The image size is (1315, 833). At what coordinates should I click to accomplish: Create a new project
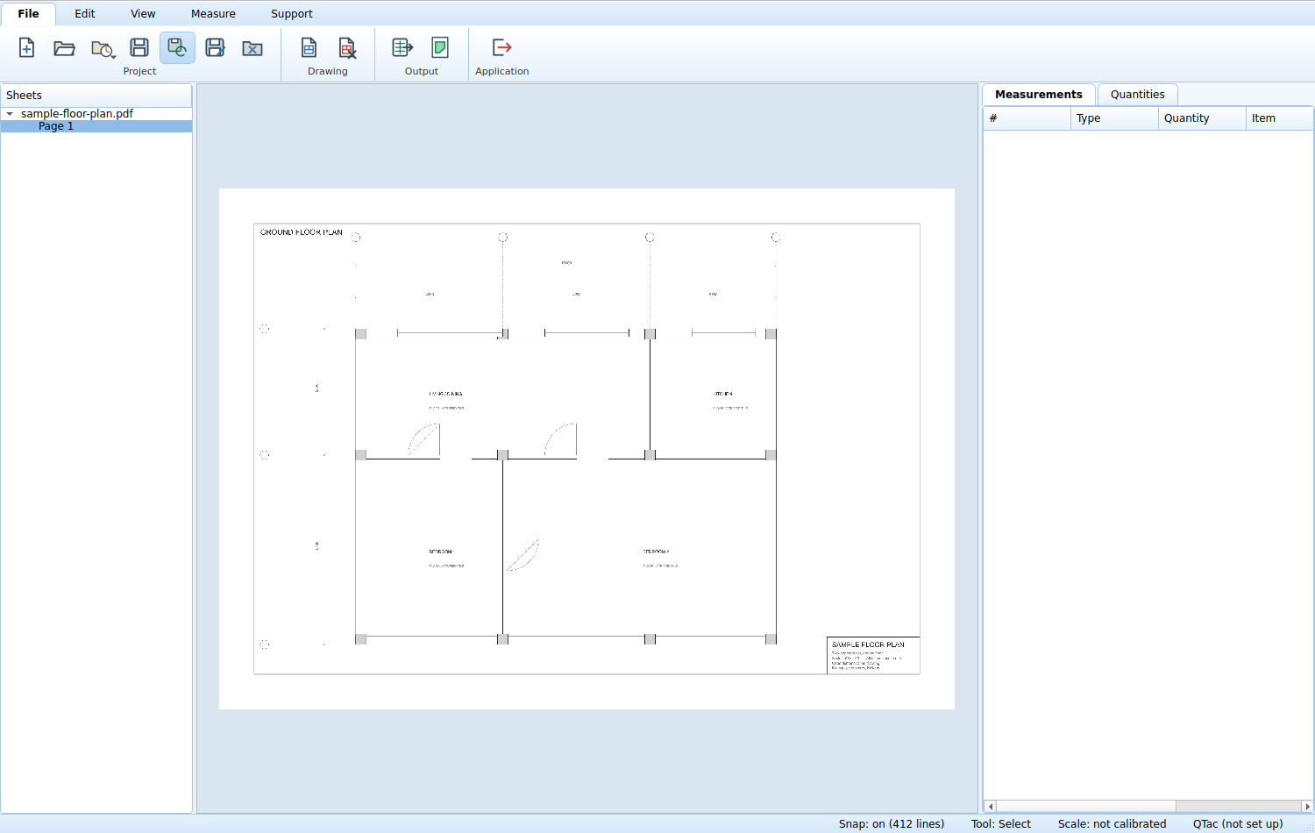click(27, 47)
